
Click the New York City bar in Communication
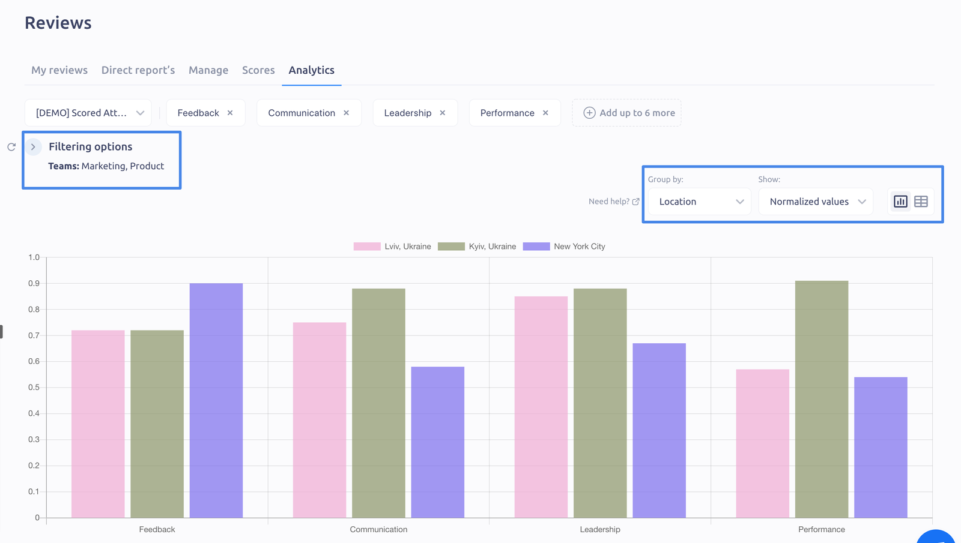(438, 442)
